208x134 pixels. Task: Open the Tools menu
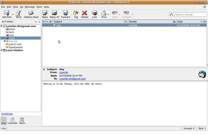(x=39, y=7)
